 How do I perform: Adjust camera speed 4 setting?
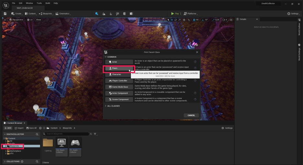(225, 20)
